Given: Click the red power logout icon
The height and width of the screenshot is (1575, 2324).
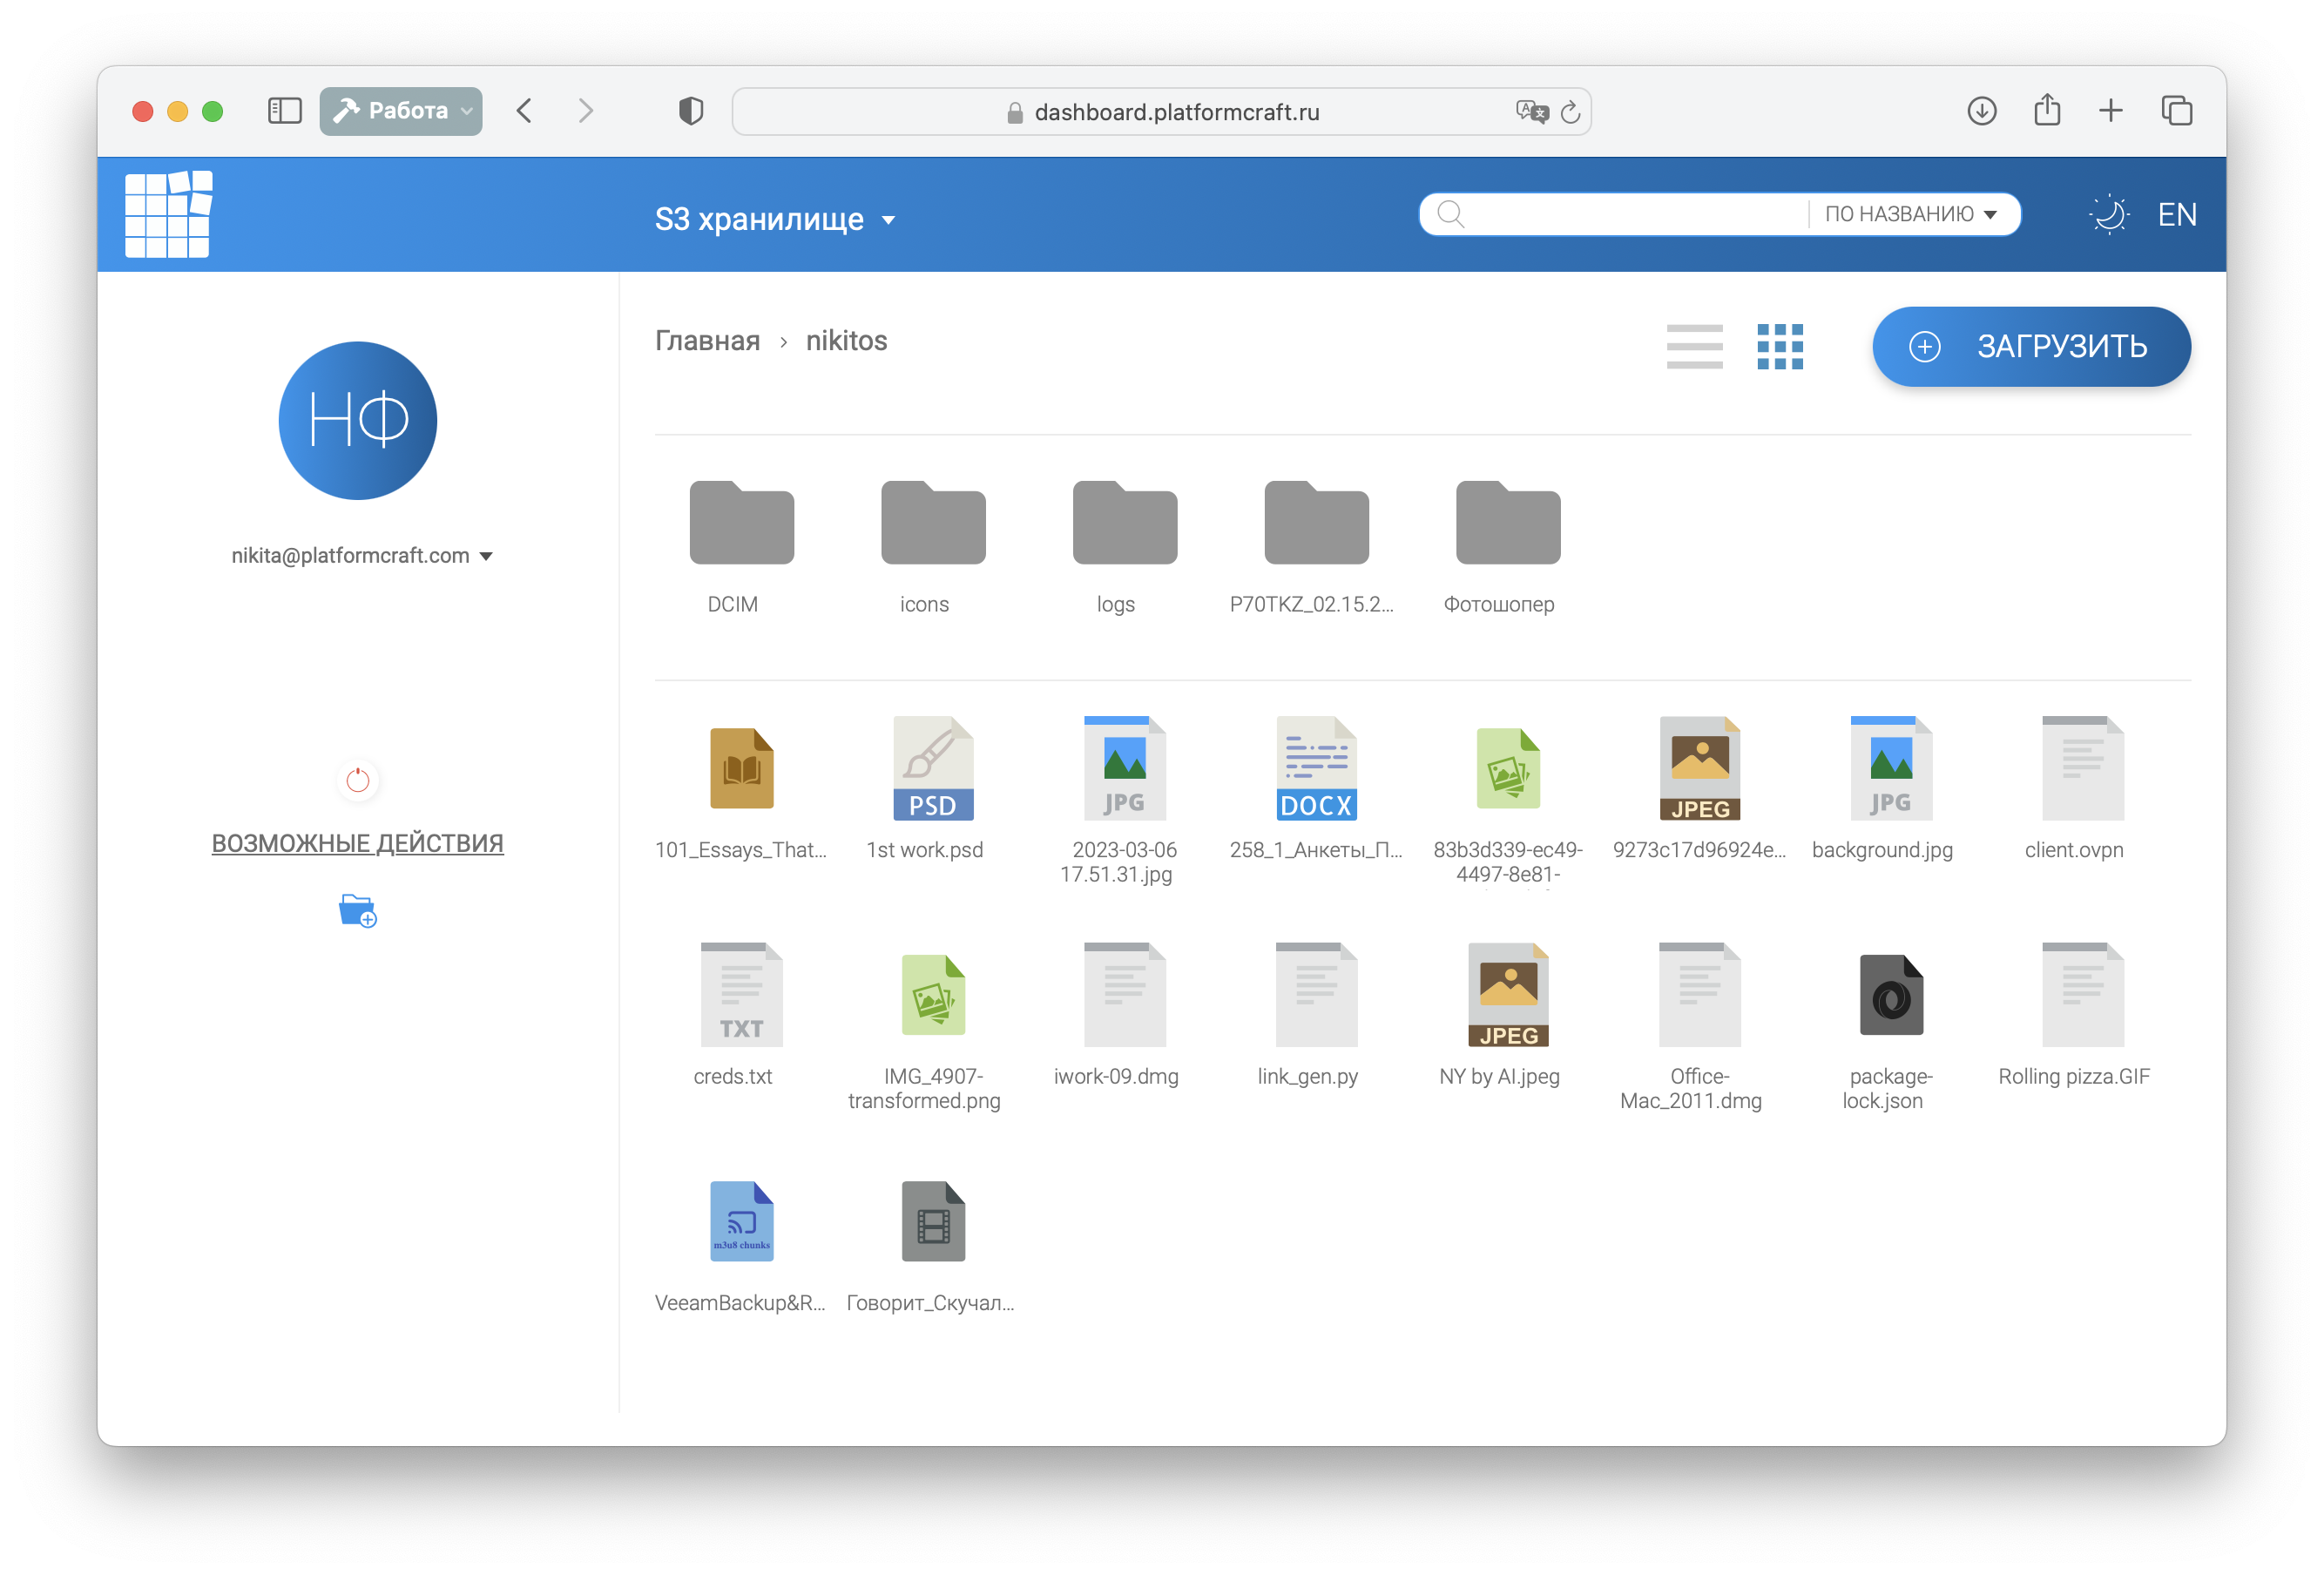Looking at the screenshot, I should point(357,780).
